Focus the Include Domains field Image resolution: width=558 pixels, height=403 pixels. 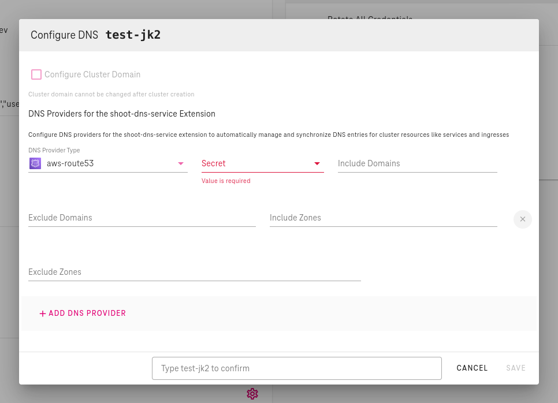pyautogui.click(x=417, y=163)
